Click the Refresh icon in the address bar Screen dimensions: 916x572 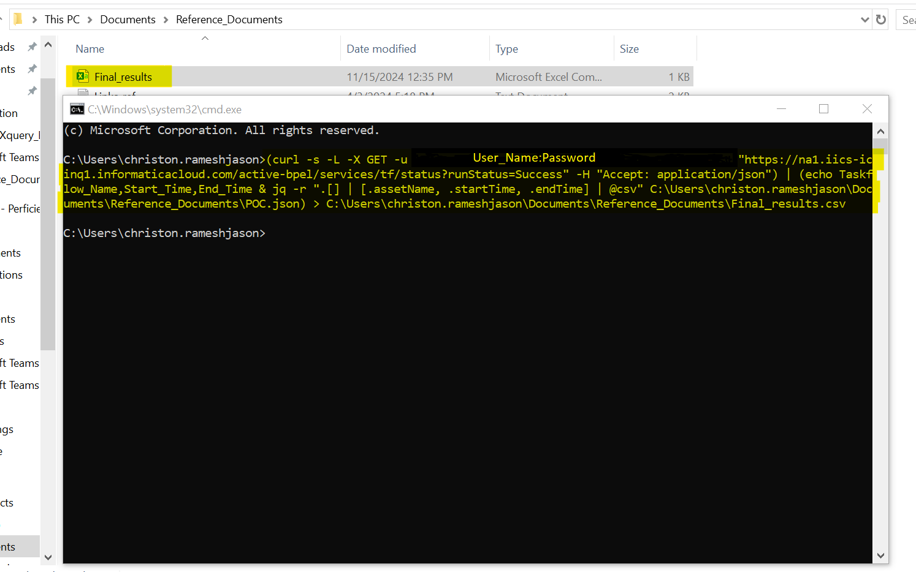coord(880,19)
